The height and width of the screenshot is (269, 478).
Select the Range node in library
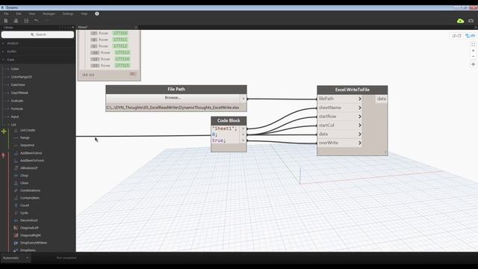coord(25,137)
